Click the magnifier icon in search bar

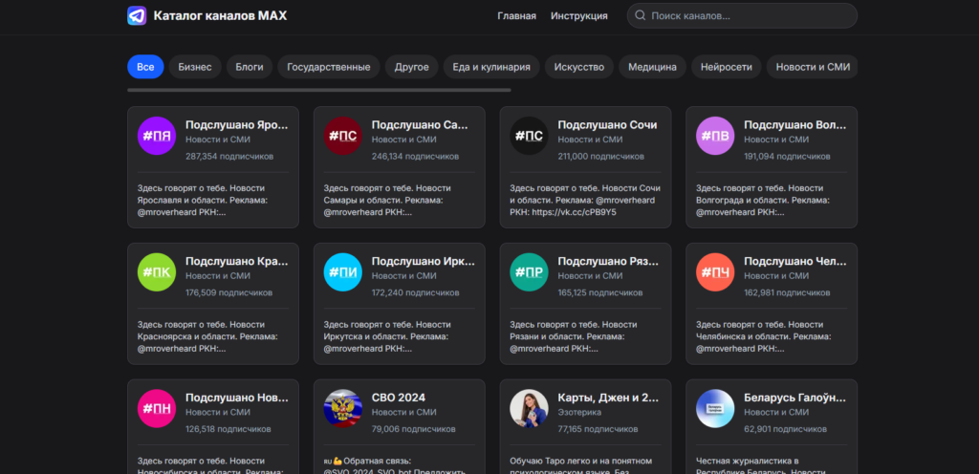639,15
